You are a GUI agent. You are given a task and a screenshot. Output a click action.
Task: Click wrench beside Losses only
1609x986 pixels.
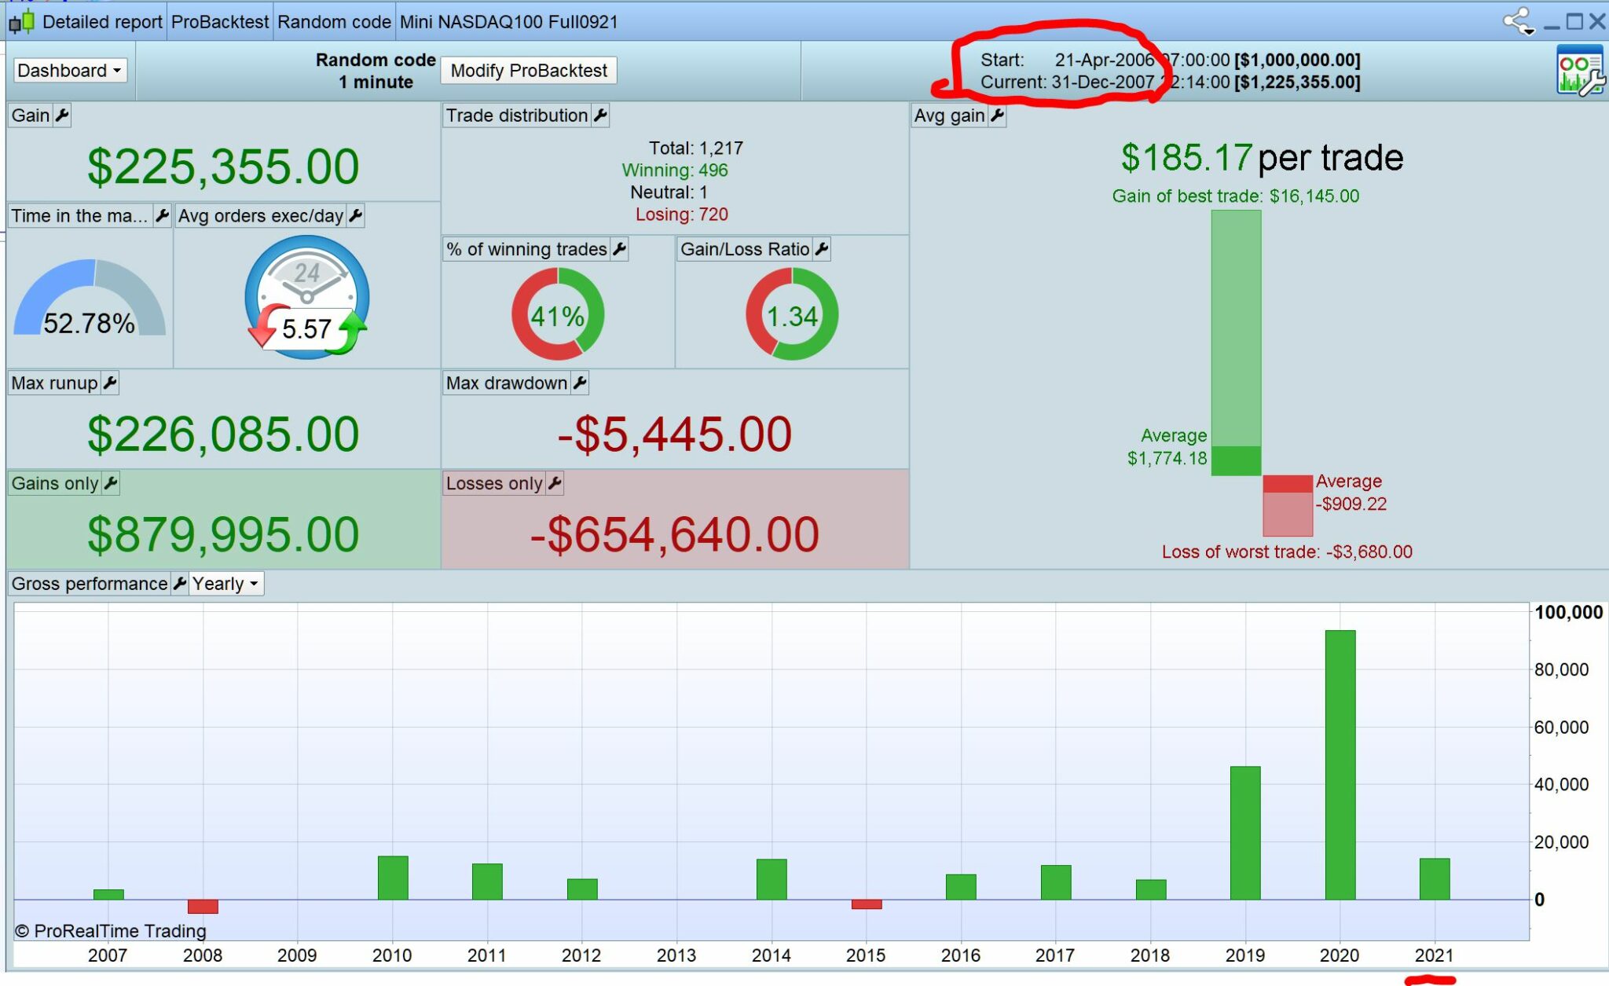click(555, 483)
